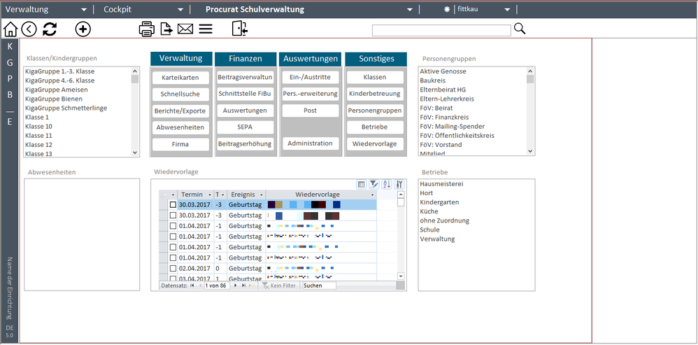Click the export document icon

[x=167, y=29]
